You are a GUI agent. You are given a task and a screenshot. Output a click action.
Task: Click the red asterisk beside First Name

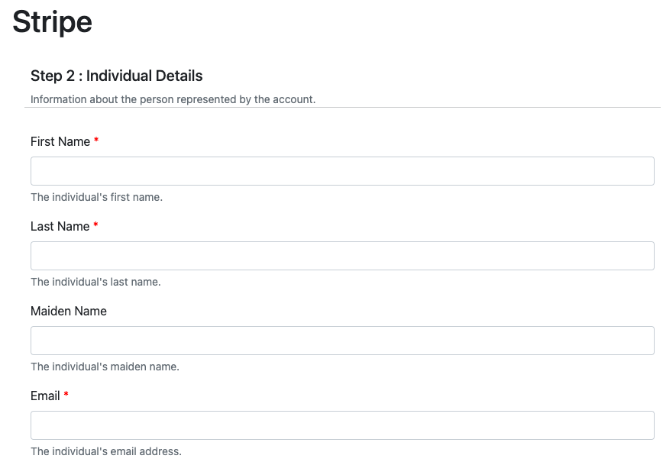point(96,141)
